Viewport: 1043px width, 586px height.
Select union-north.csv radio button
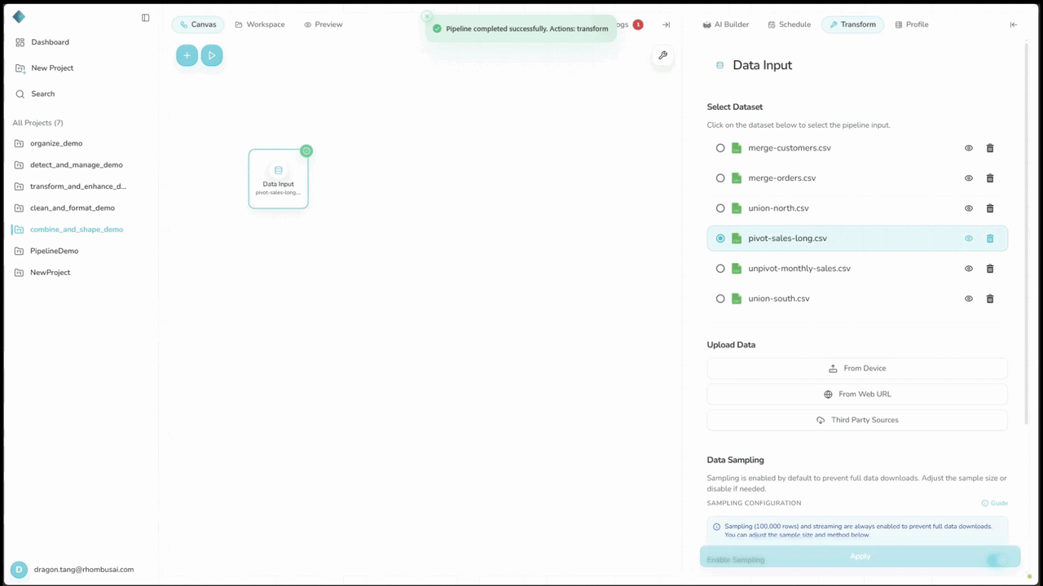(x=720, y=208)
